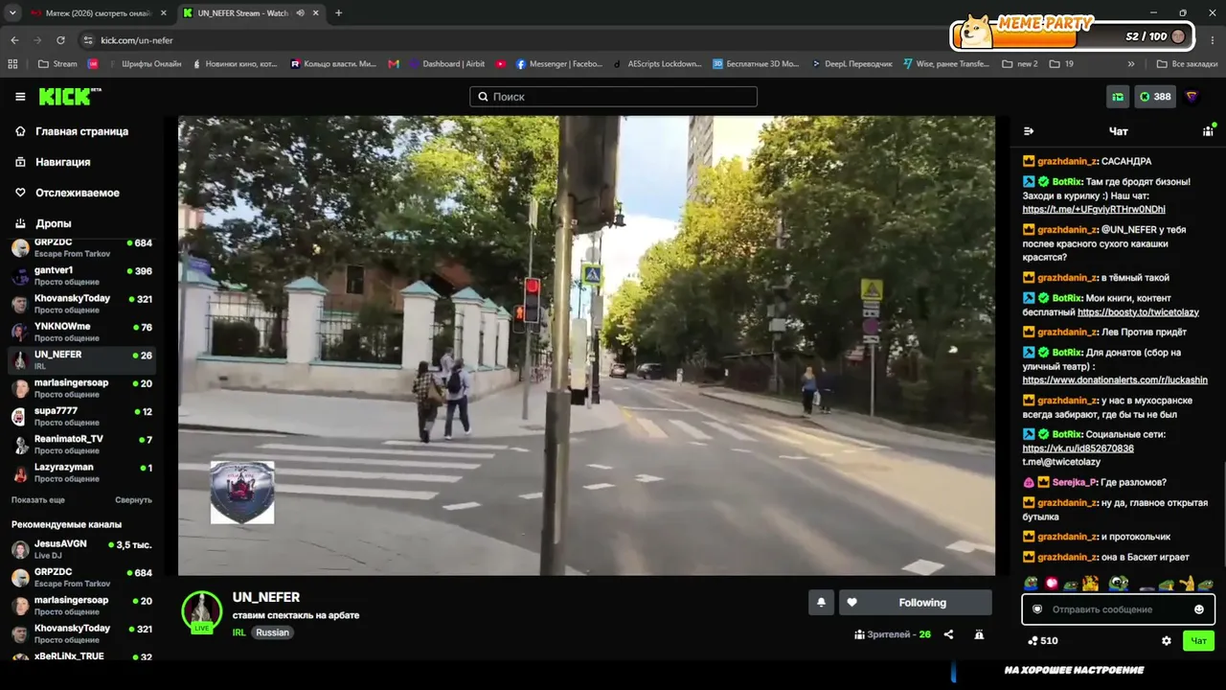
Task: Open Шрифты Онлайн bookmark
Action: tap(144, 64)
